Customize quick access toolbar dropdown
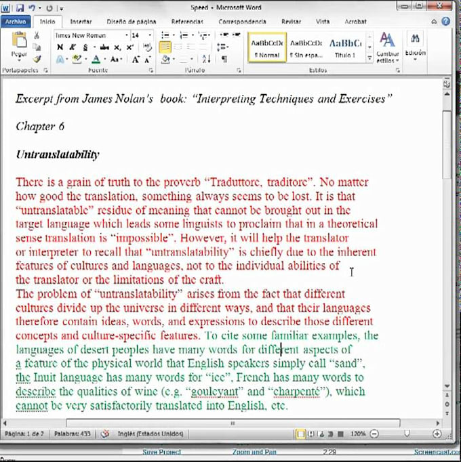Screen dimensions: 461x462 pyautogui.click(x=61, y=8)
